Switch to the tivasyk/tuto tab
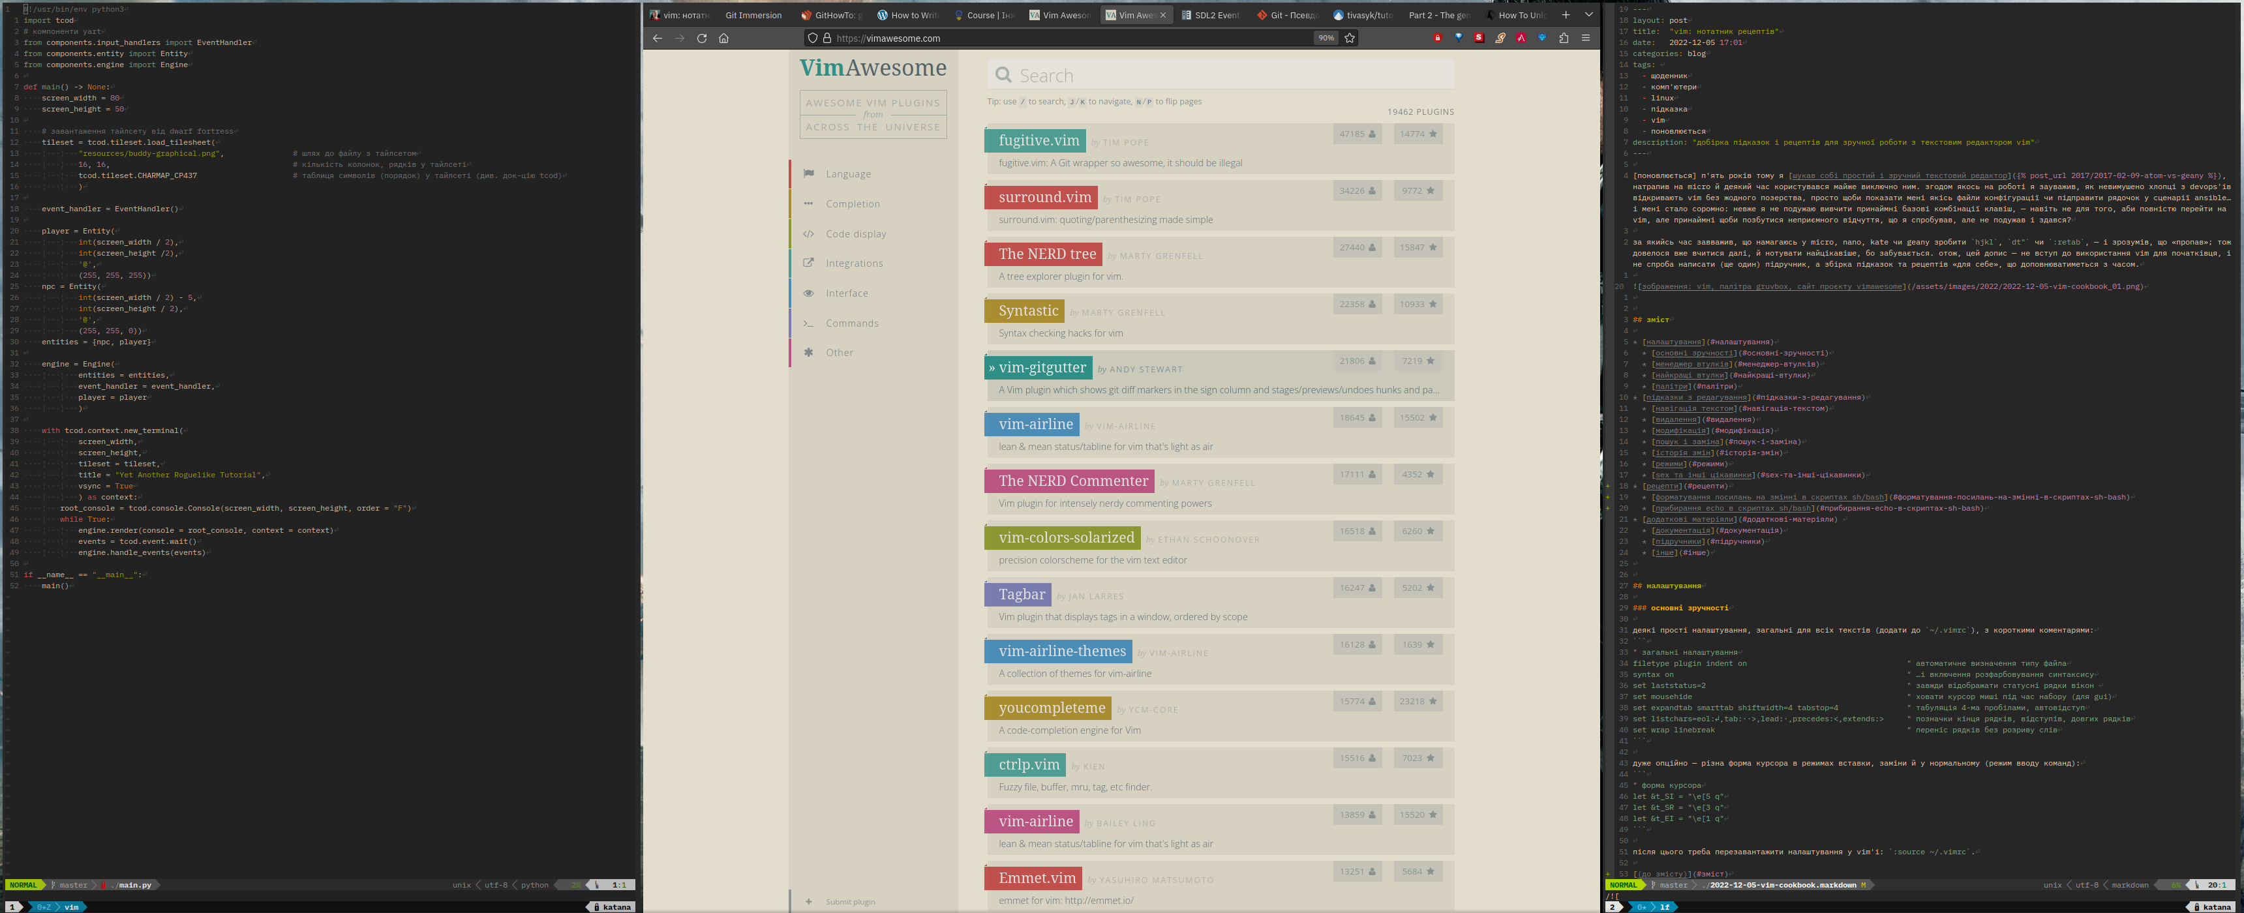2244x913 pixels. [1363, 15]
